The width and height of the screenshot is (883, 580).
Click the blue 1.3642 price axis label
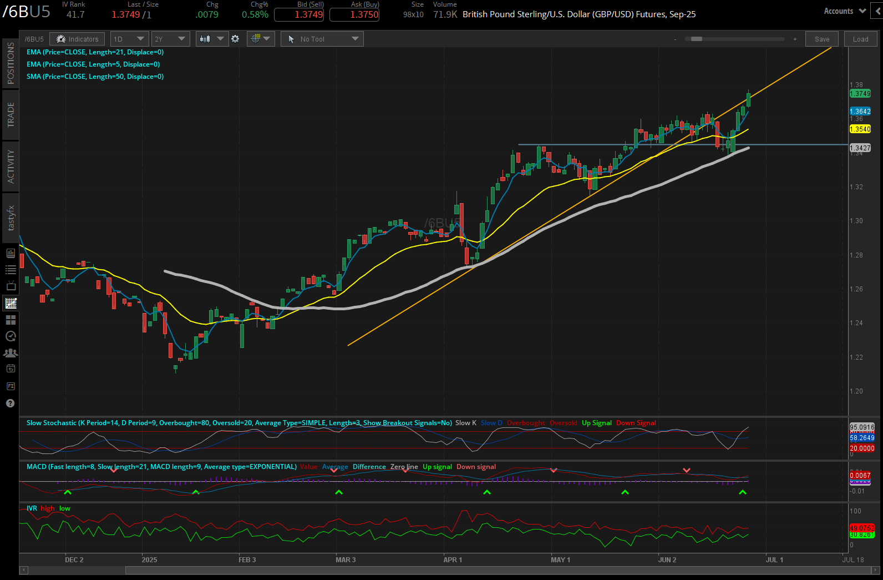point(860,112)
